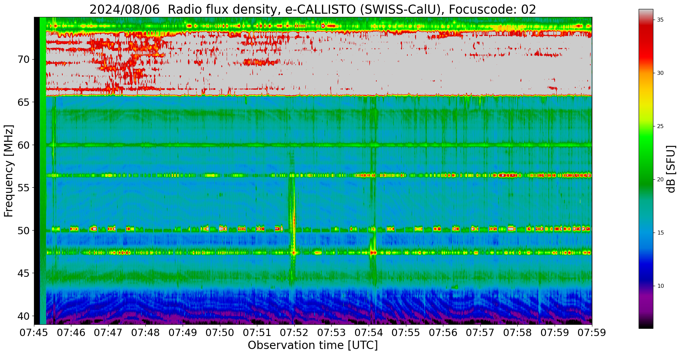Click the 07:56 time tick label
The width and height of the screenshot is (681, 355).
[x=443, y=333]
